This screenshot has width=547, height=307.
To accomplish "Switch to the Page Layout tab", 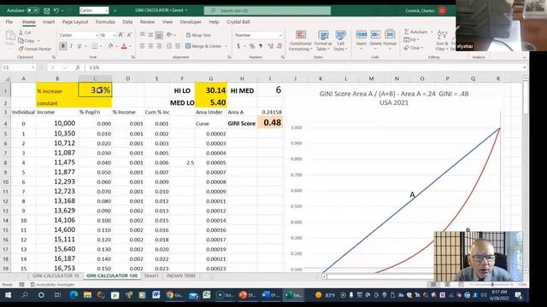I will (x=75, y=21).
